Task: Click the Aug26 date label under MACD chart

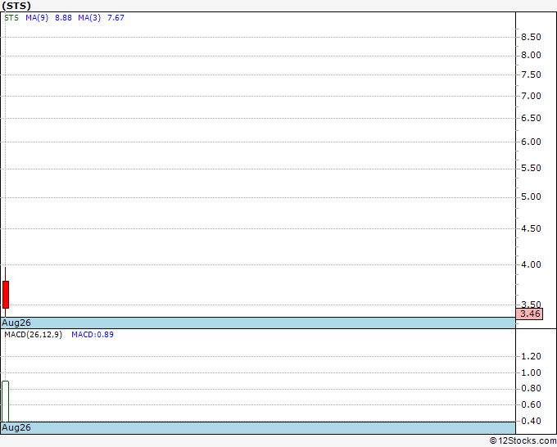Action: (16, 427)
